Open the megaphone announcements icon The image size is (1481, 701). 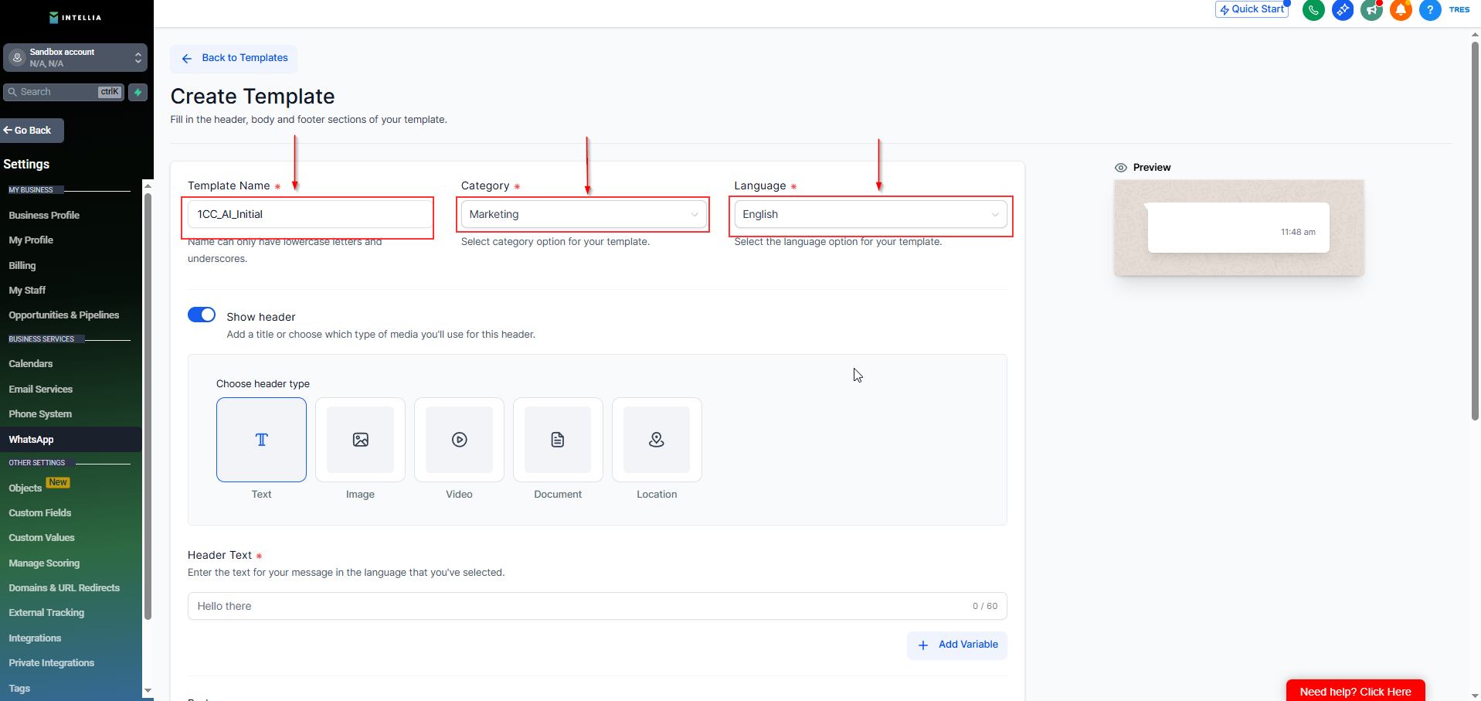tap(1371, 10)
